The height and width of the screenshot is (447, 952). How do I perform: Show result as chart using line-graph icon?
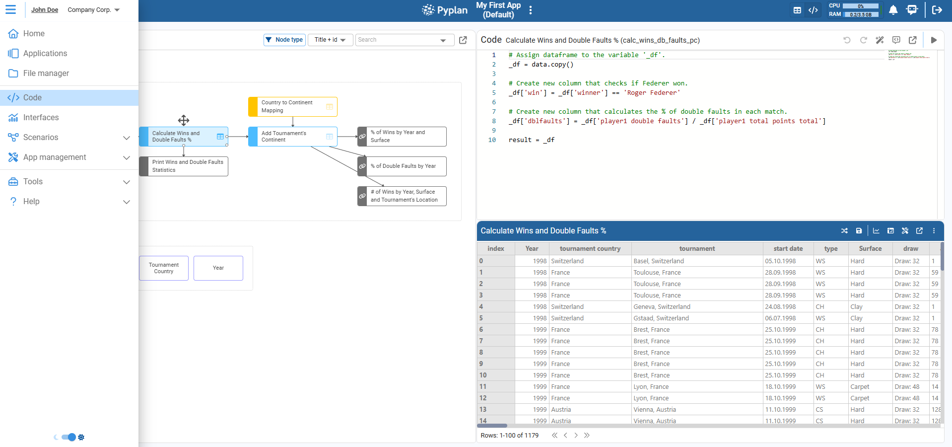876,231
